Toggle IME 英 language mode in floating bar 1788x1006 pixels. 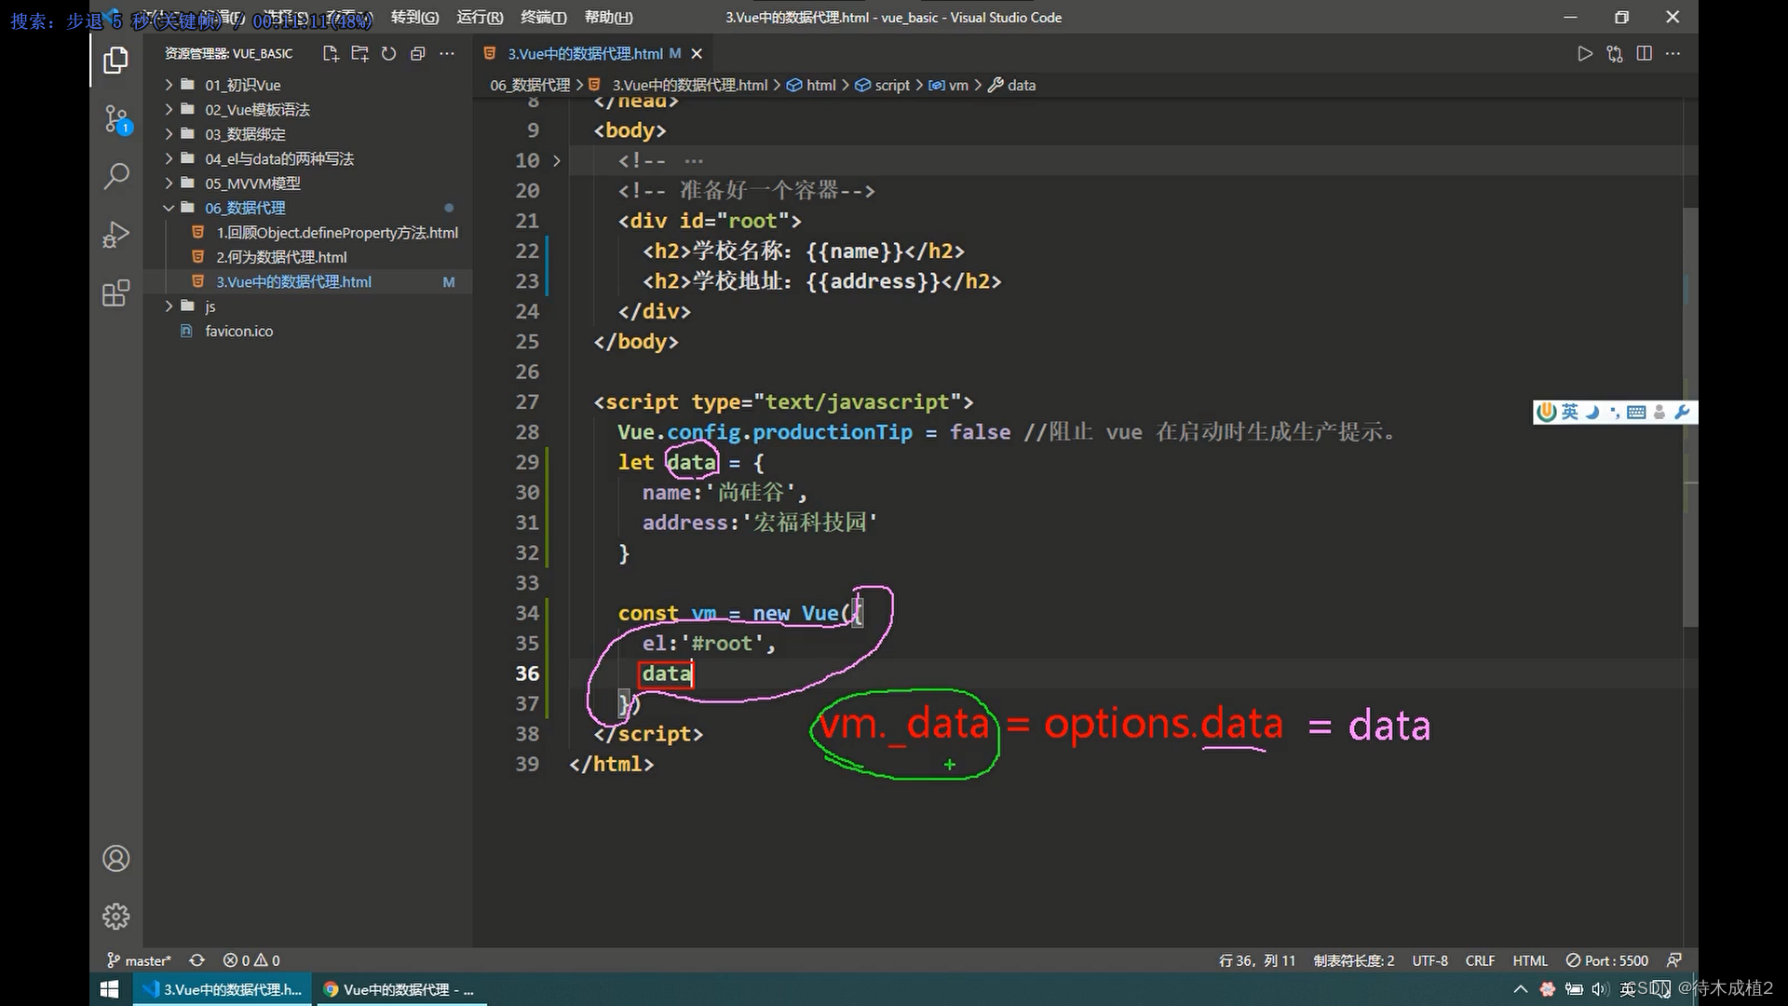pyautogui.click(x=1570, y=412)
